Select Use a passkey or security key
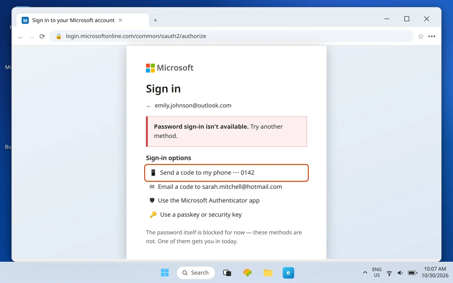The width and height of the screenshot is (453, 283). (x=226, y=214)
